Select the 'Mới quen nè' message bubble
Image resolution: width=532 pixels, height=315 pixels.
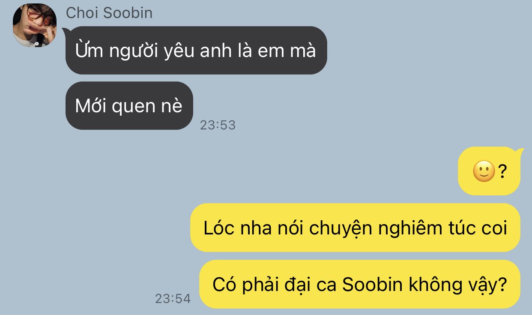[x=129, y=105]
